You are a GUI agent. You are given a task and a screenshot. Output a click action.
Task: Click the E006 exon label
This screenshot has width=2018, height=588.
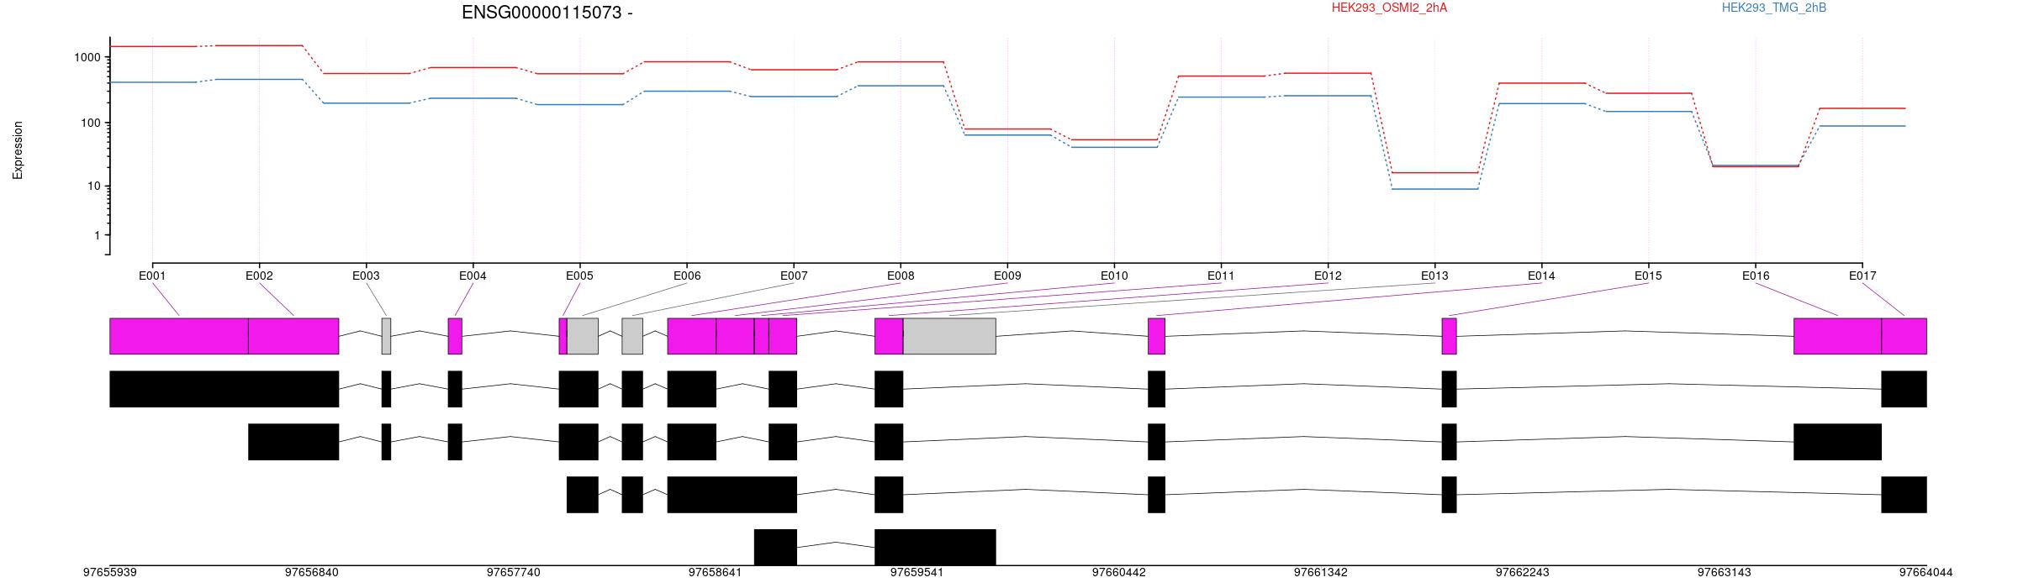[x=687, y=276]
